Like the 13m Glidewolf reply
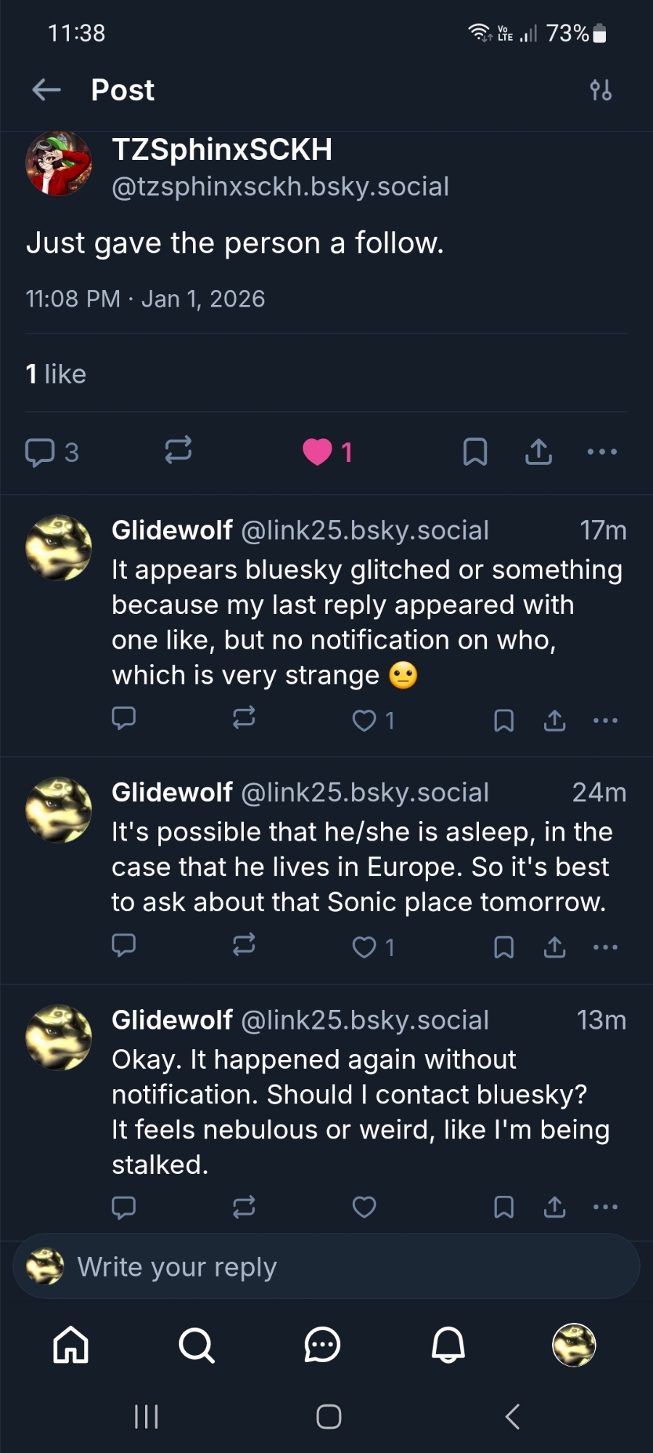Image resolution: width=653 pixels, height=1453 pixels. coord(364,1207)
